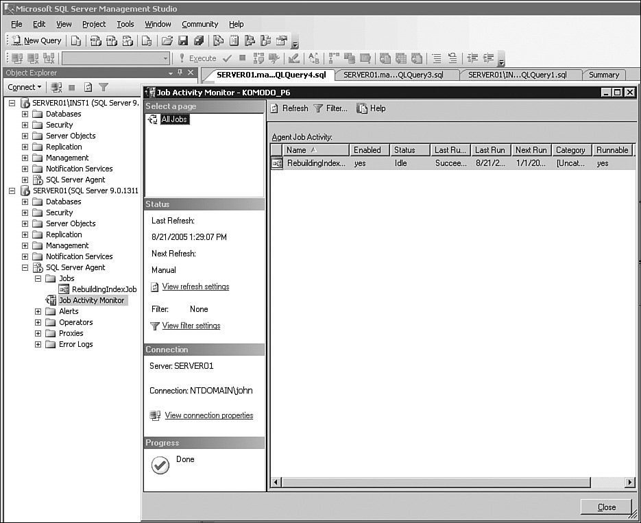
Task: Click the New Query toolbar button
Action: pos(36,40)
